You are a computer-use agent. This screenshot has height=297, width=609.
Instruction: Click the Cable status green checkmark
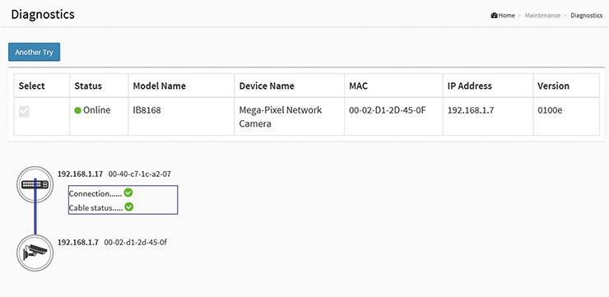129,207
